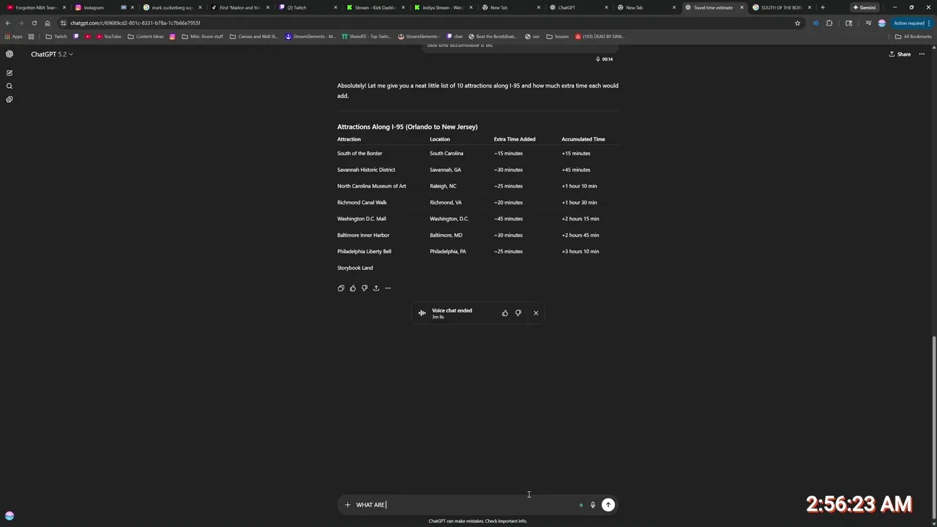The width and height of the screenshot is (937, 527).
Task: Open the YouTube bookmark
Action: point(109,37)
